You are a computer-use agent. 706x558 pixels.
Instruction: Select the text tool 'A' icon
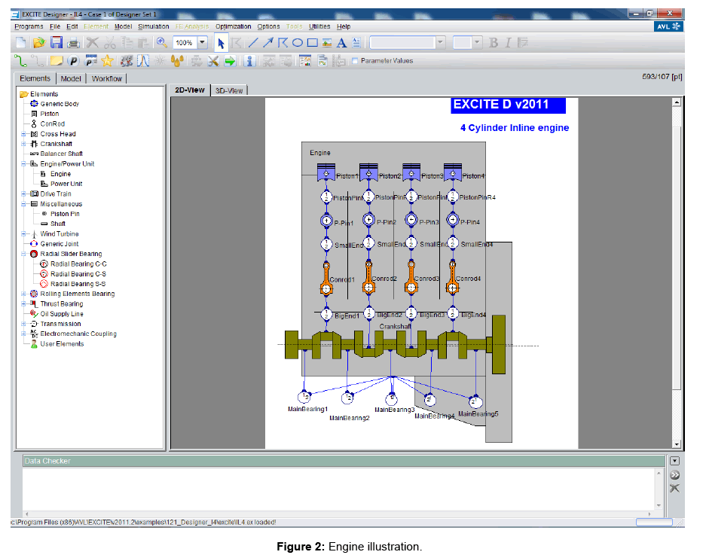pos(342,43)
